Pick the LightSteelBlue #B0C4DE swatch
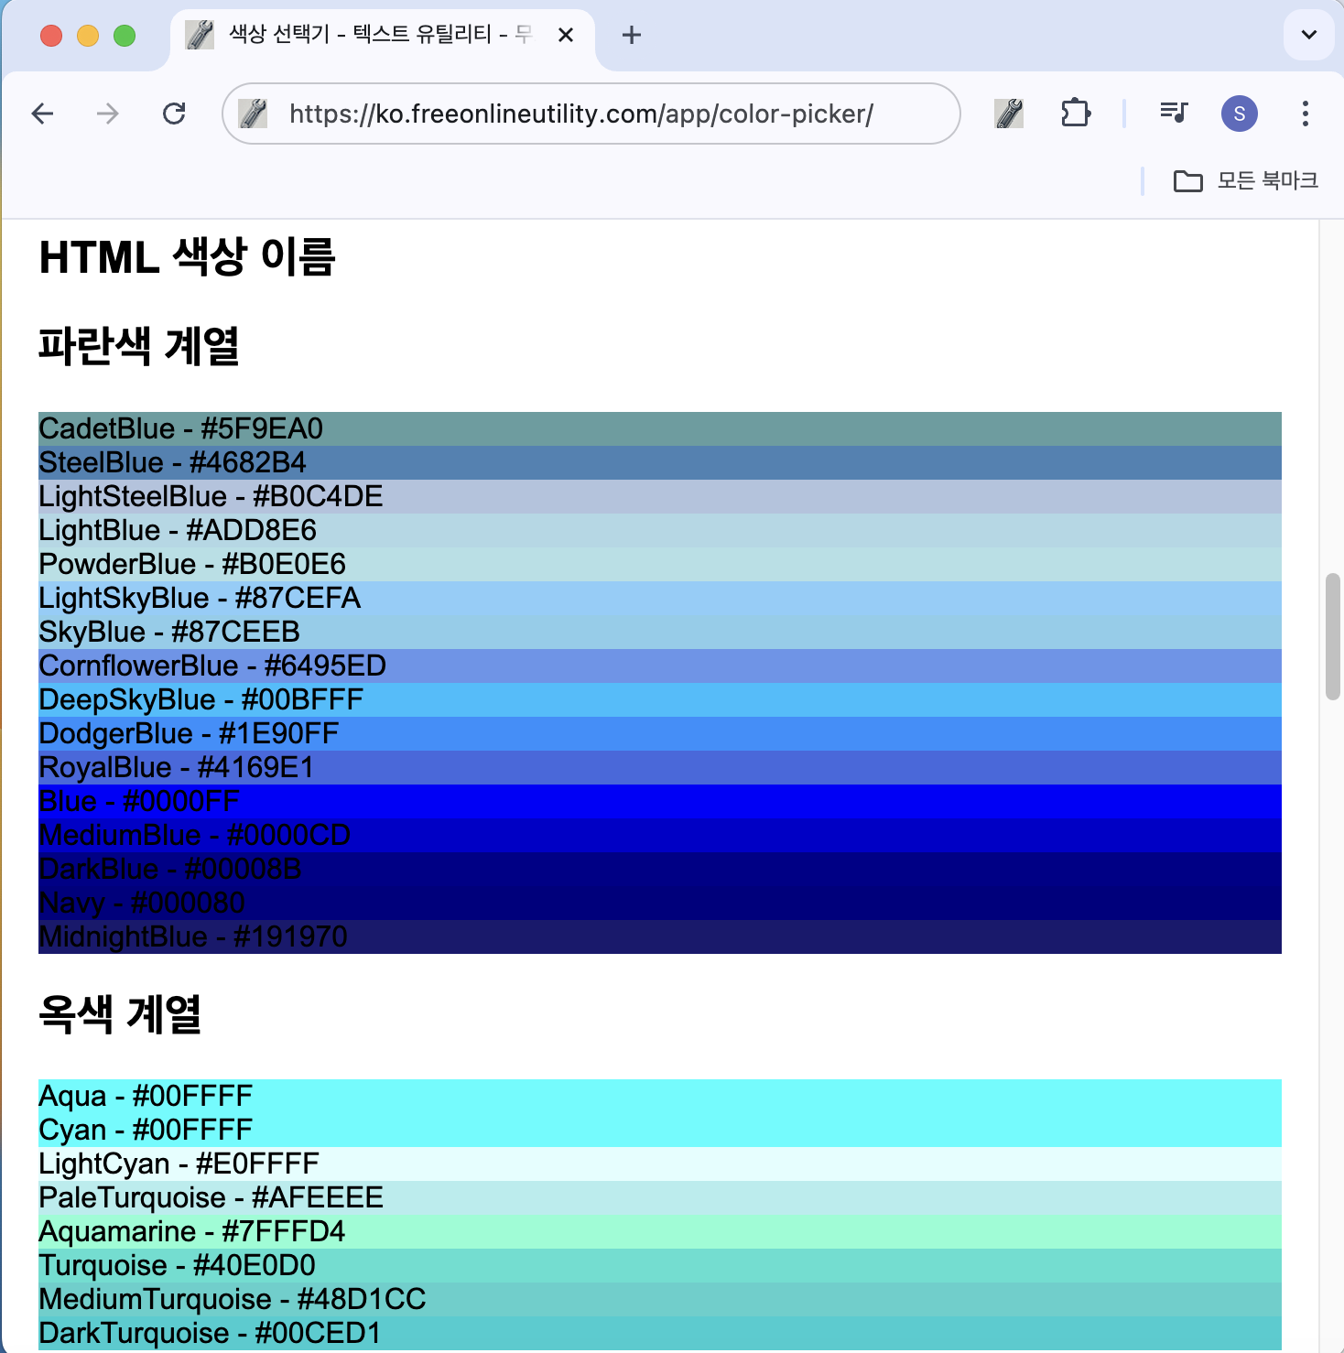This screenshot has height=1353, width=1344. click(x=660, y=496)
